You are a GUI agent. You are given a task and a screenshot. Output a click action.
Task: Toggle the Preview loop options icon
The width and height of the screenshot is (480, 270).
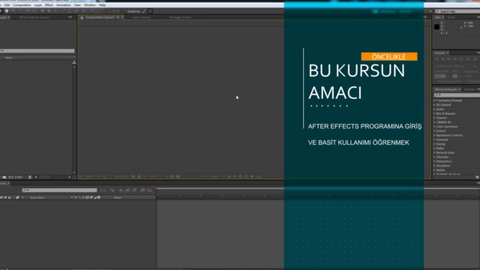tap(475, 59)
